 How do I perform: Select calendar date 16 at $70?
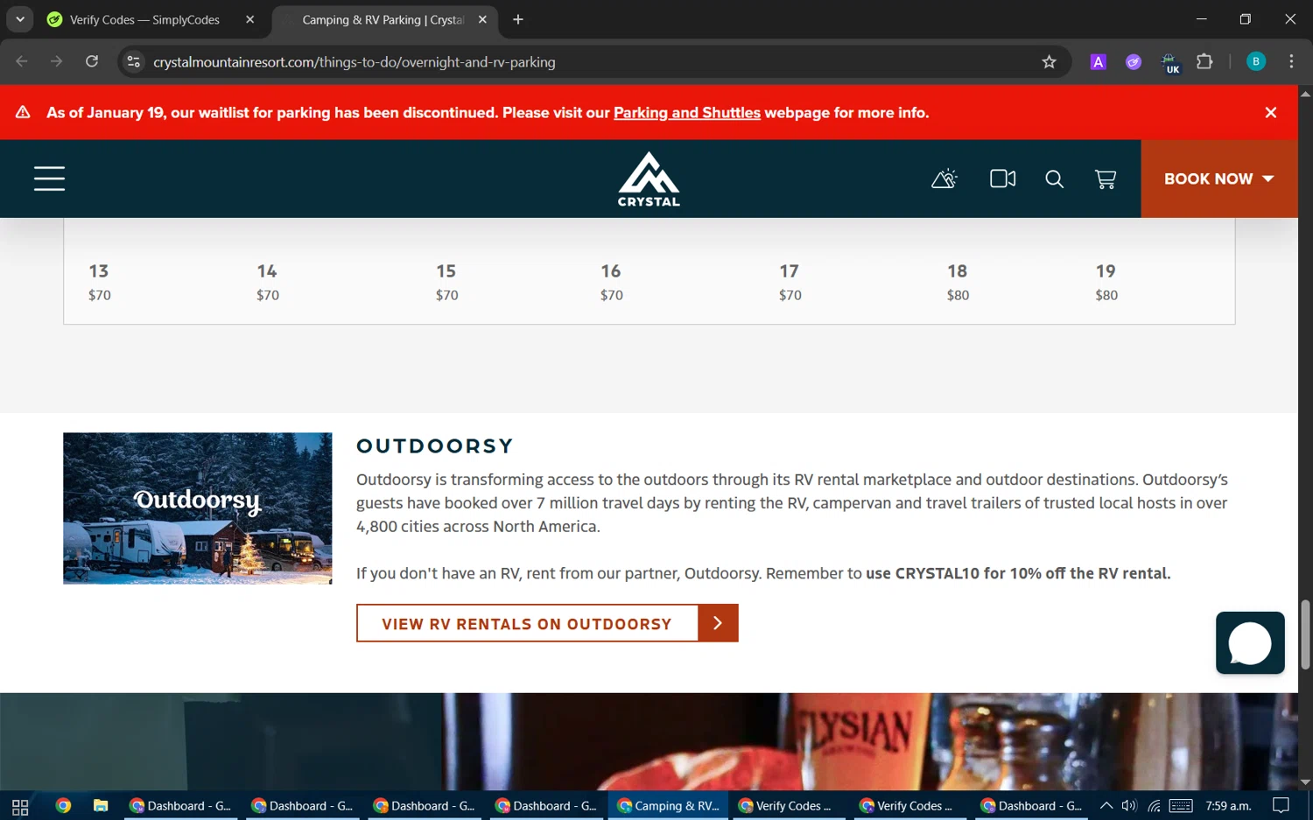point(611,282)
